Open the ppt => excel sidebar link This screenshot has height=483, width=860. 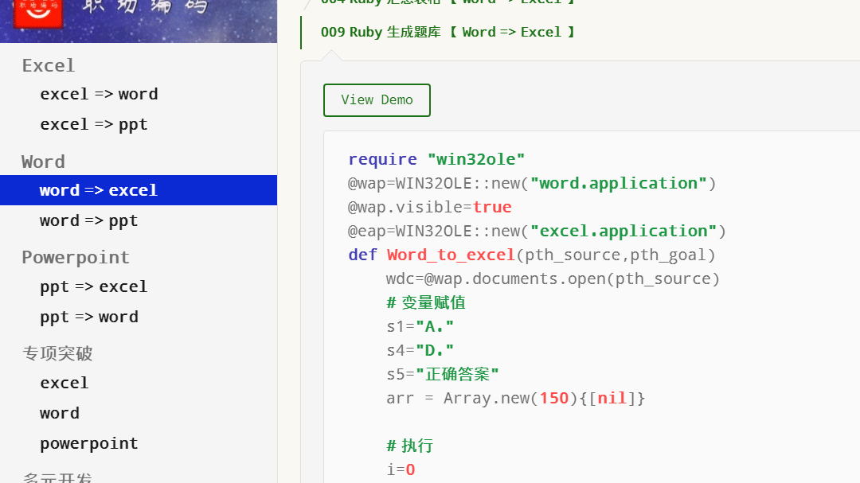tap(94, 286)
